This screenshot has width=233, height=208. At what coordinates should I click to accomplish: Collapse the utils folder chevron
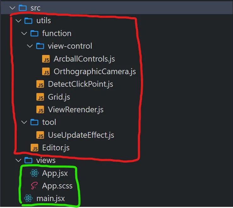[19, 21]
